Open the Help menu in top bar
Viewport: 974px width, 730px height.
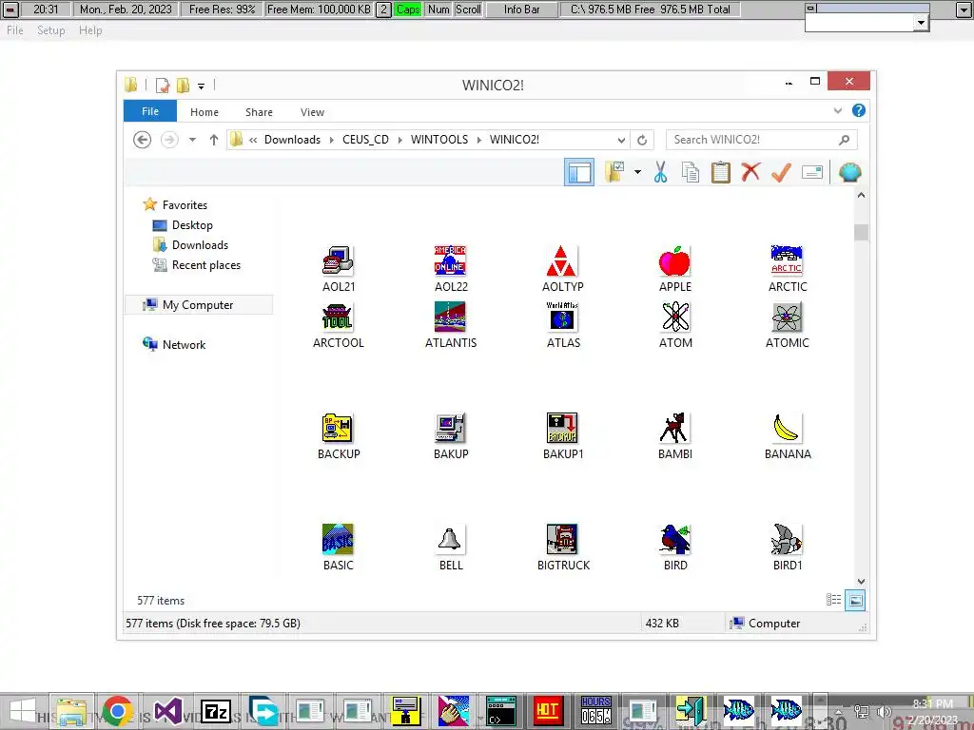click(90, 29)
